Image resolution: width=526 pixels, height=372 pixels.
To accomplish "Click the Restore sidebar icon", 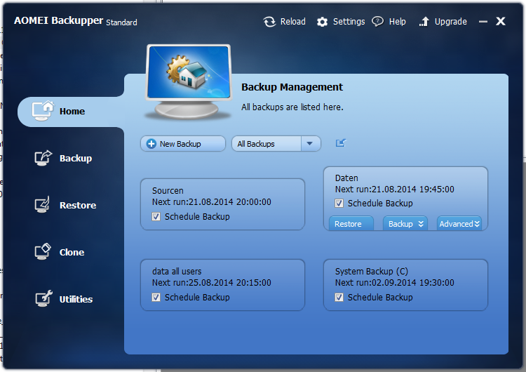I will [x=43, y=205].
